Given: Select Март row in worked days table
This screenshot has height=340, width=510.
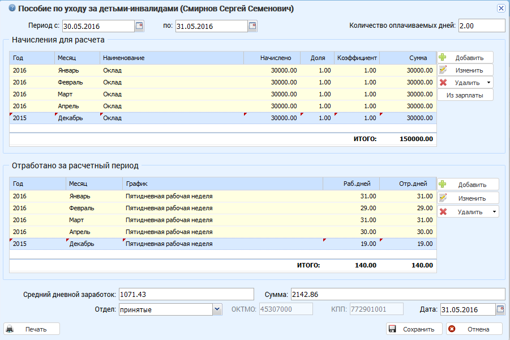Looking at the screenshot, I should (223, 220).
